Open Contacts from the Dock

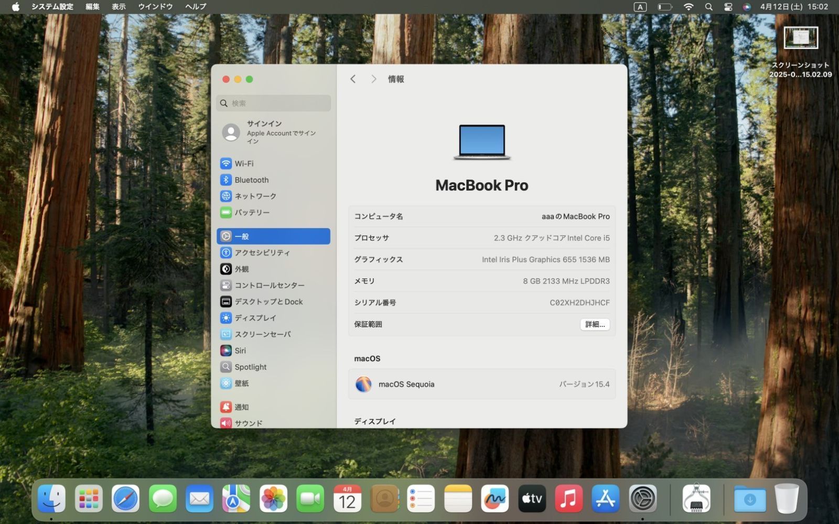pyautogui.click(x=384, y=498)
